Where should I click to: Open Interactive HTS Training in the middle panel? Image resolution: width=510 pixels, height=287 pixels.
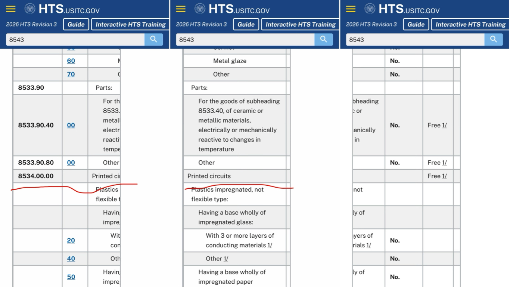(x=301, y=24)
